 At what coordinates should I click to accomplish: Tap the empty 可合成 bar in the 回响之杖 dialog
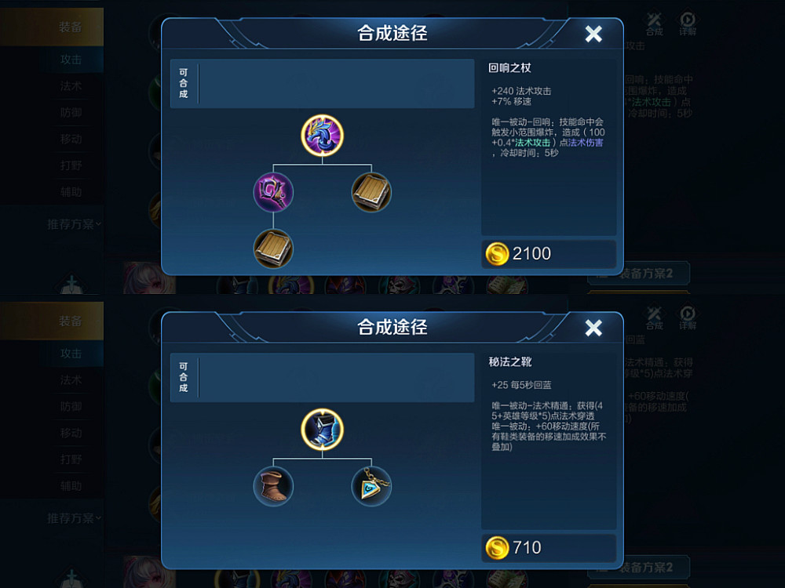(x=322, y=84)
